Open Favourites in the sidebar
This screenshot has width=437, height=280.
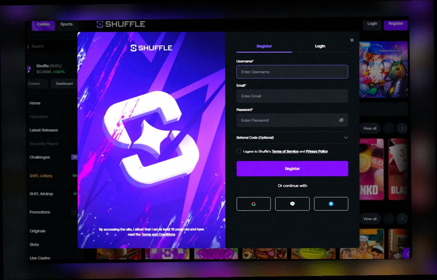pos(39,117)
